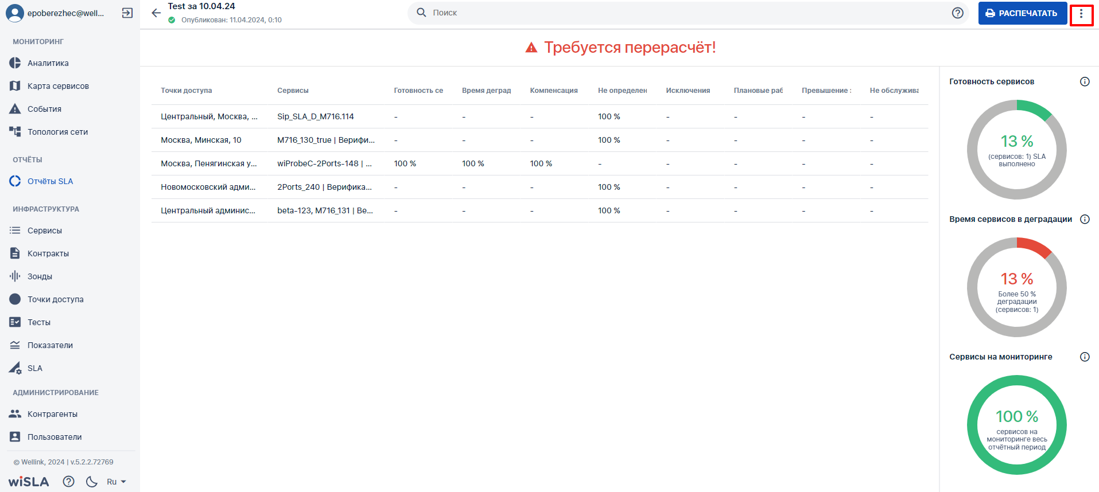1099x492 pixels.
Task: Click into the Поиск search field
Action: [x=689, y=13]
